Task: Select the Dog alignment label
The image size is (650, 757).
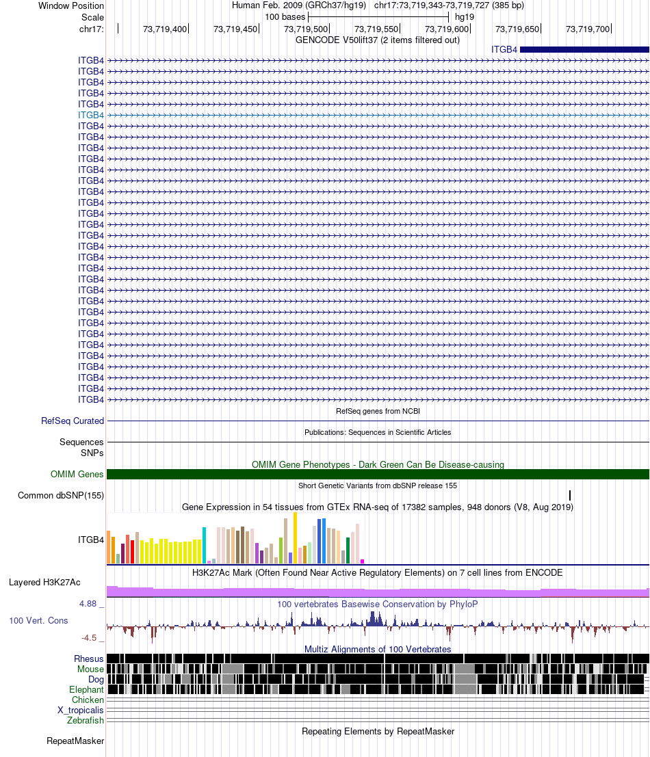Action: click(96, 679)
